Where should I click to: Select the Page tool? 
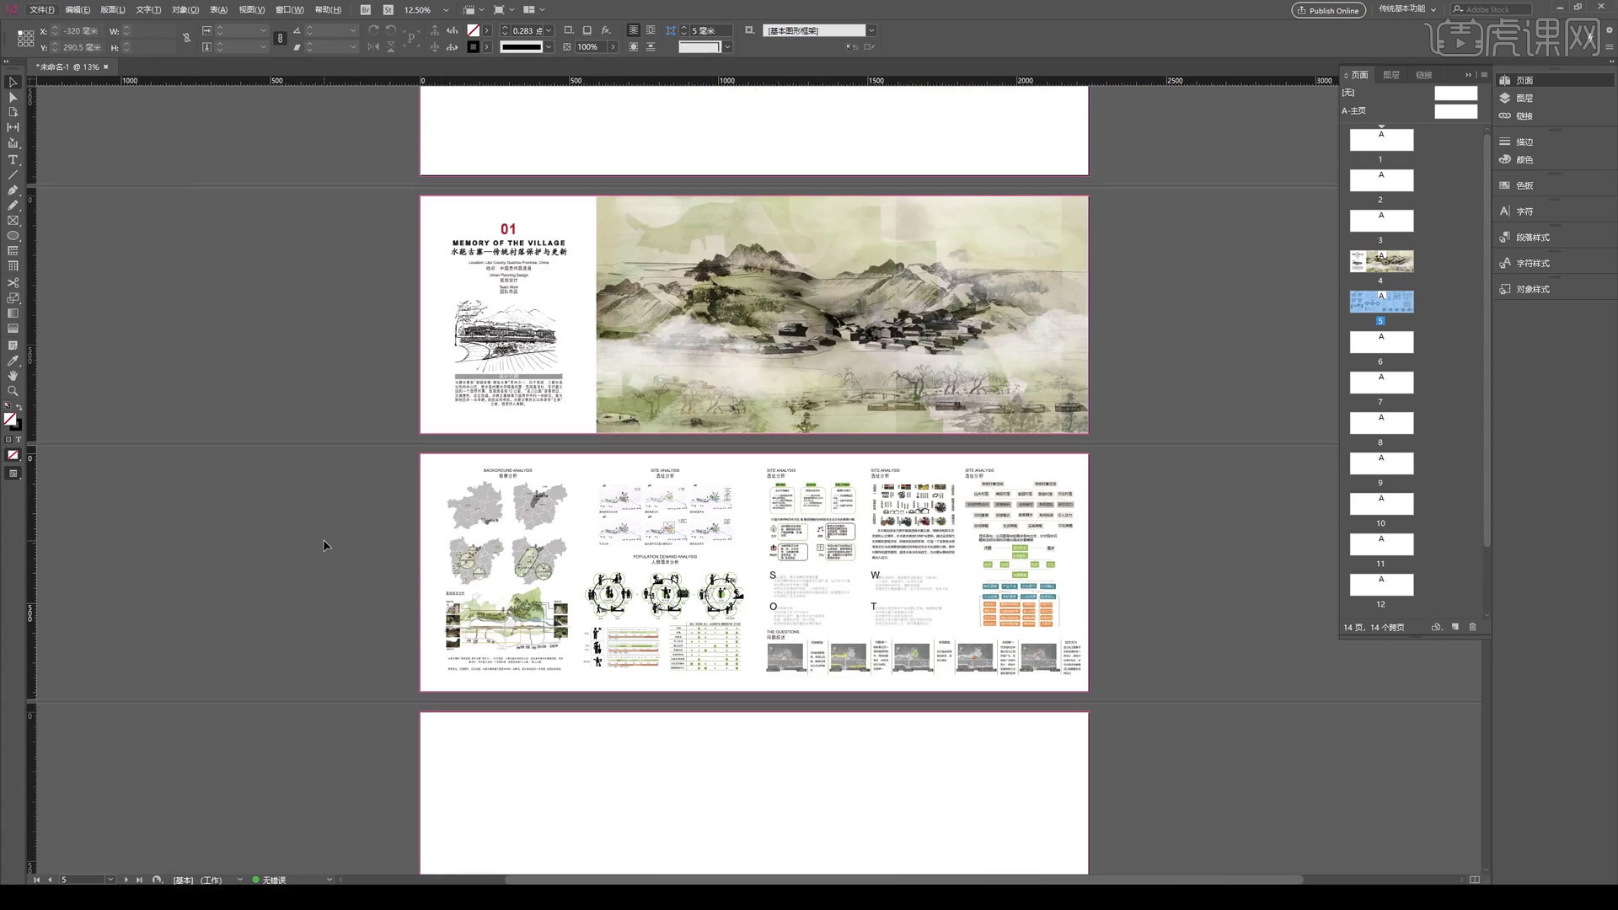point(13,113)
